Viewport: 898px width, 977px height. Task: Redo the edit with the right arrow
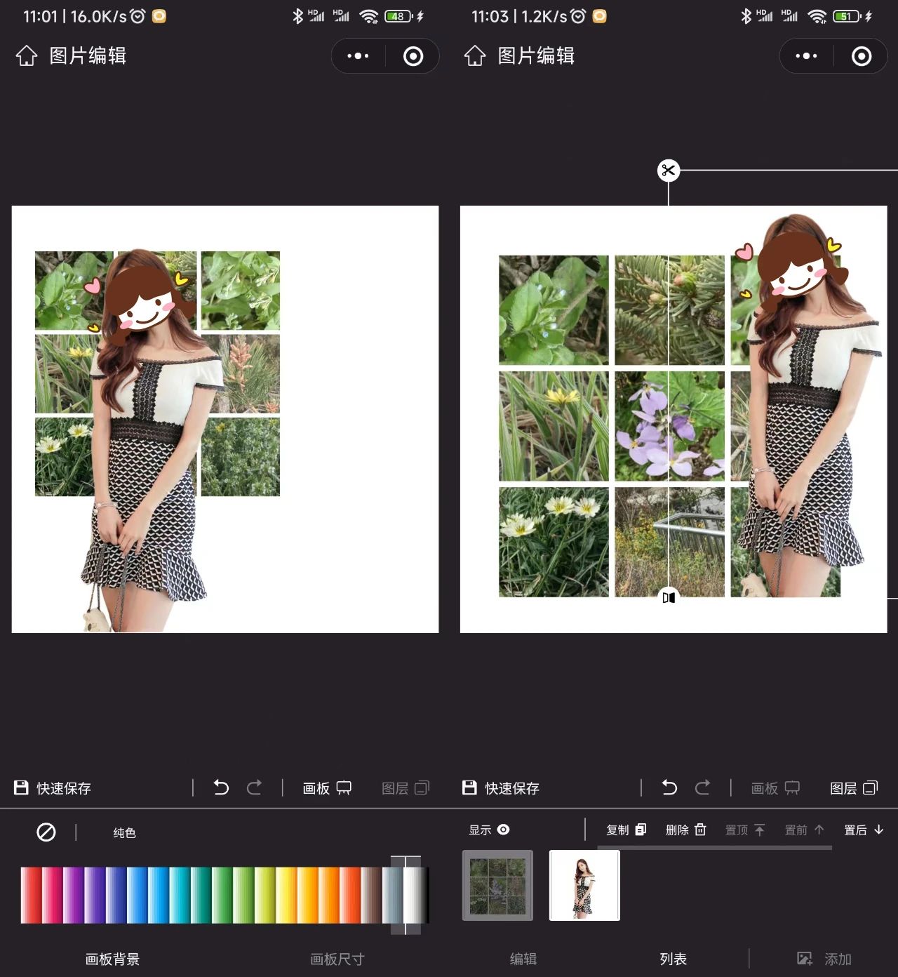pos(254,787)
